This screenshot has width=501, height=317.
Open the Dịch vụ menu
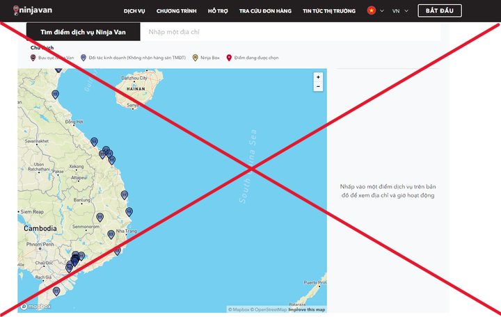pyautogui.click(x=134, y=11)
